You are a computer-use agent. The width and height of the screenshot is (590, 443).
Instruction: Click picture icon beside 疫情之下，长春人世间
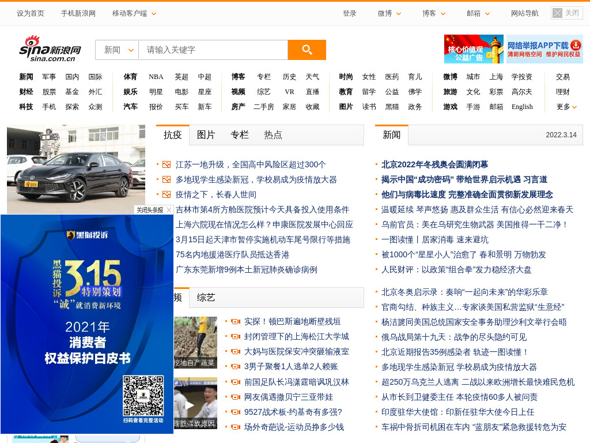(167, 195)
